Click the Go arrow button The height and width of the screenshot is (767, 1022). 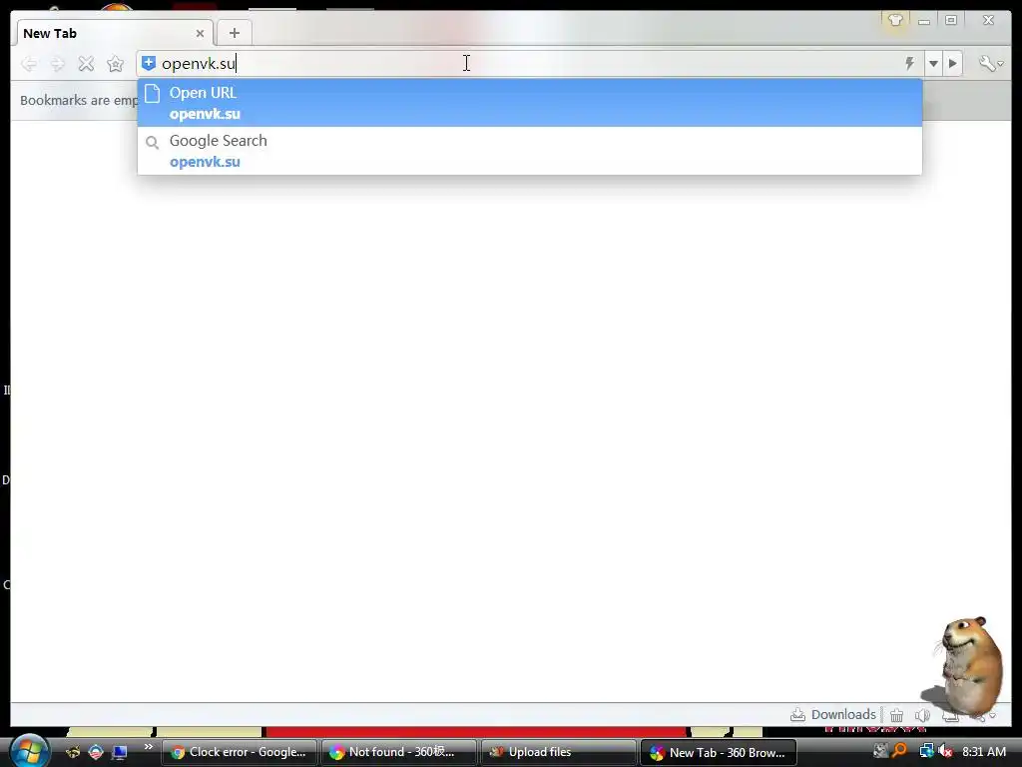[953, 63]
